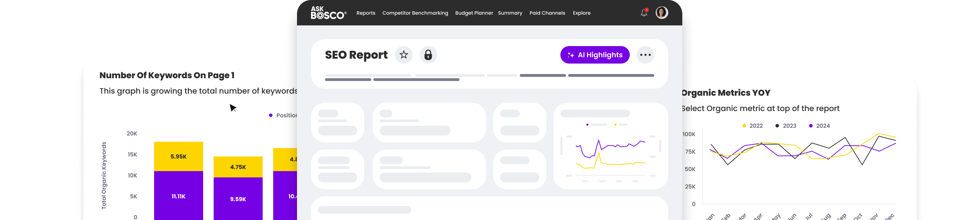The image size is (980, 220).
Task: Open the user profile avatar
Action: pos(662,13)
